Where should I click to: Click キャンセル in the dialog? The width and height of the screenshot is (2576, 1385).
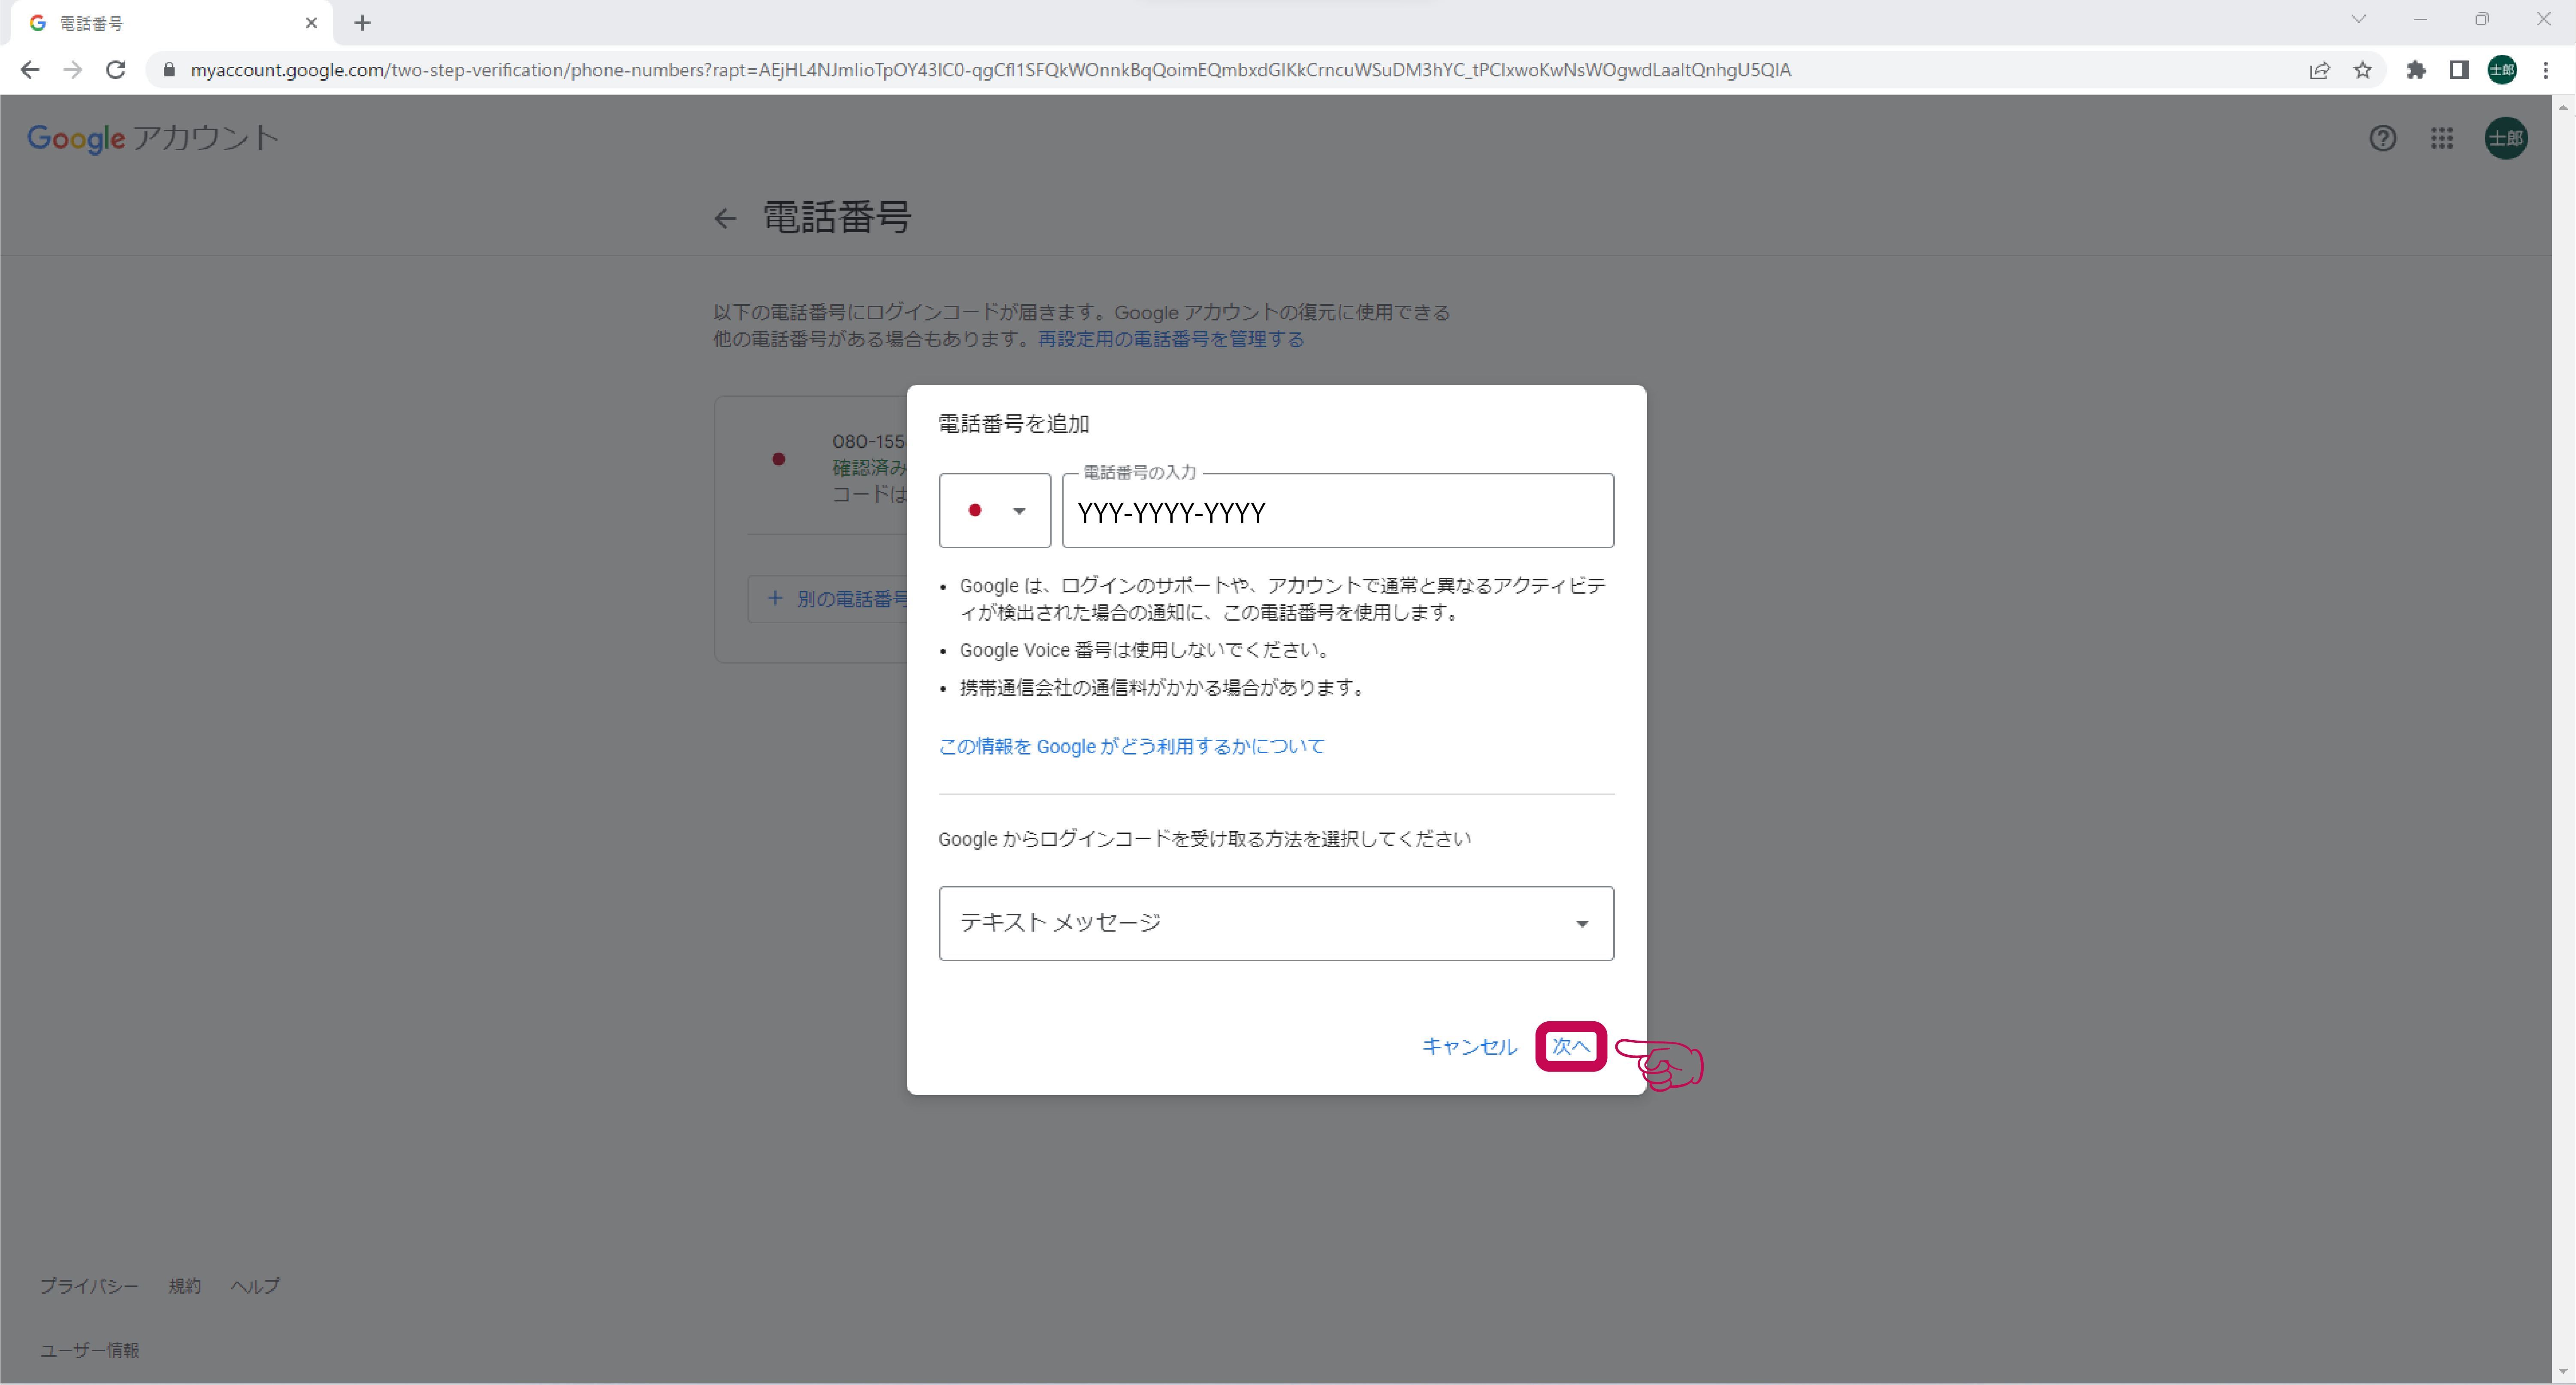coord(1469,1046)
